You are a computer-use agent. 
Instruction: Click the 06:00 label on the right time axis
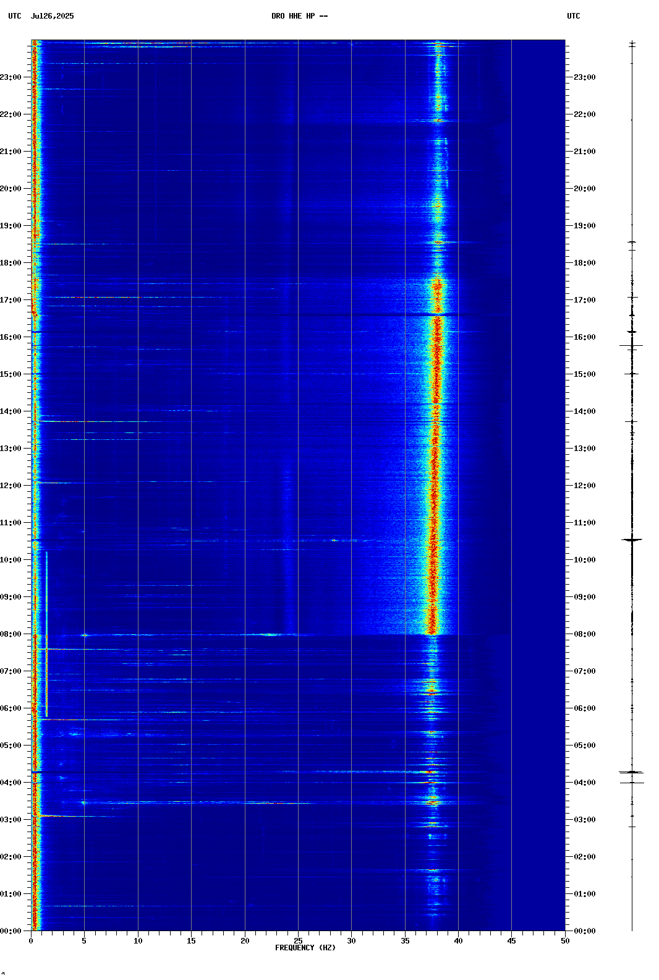(585, 708)
